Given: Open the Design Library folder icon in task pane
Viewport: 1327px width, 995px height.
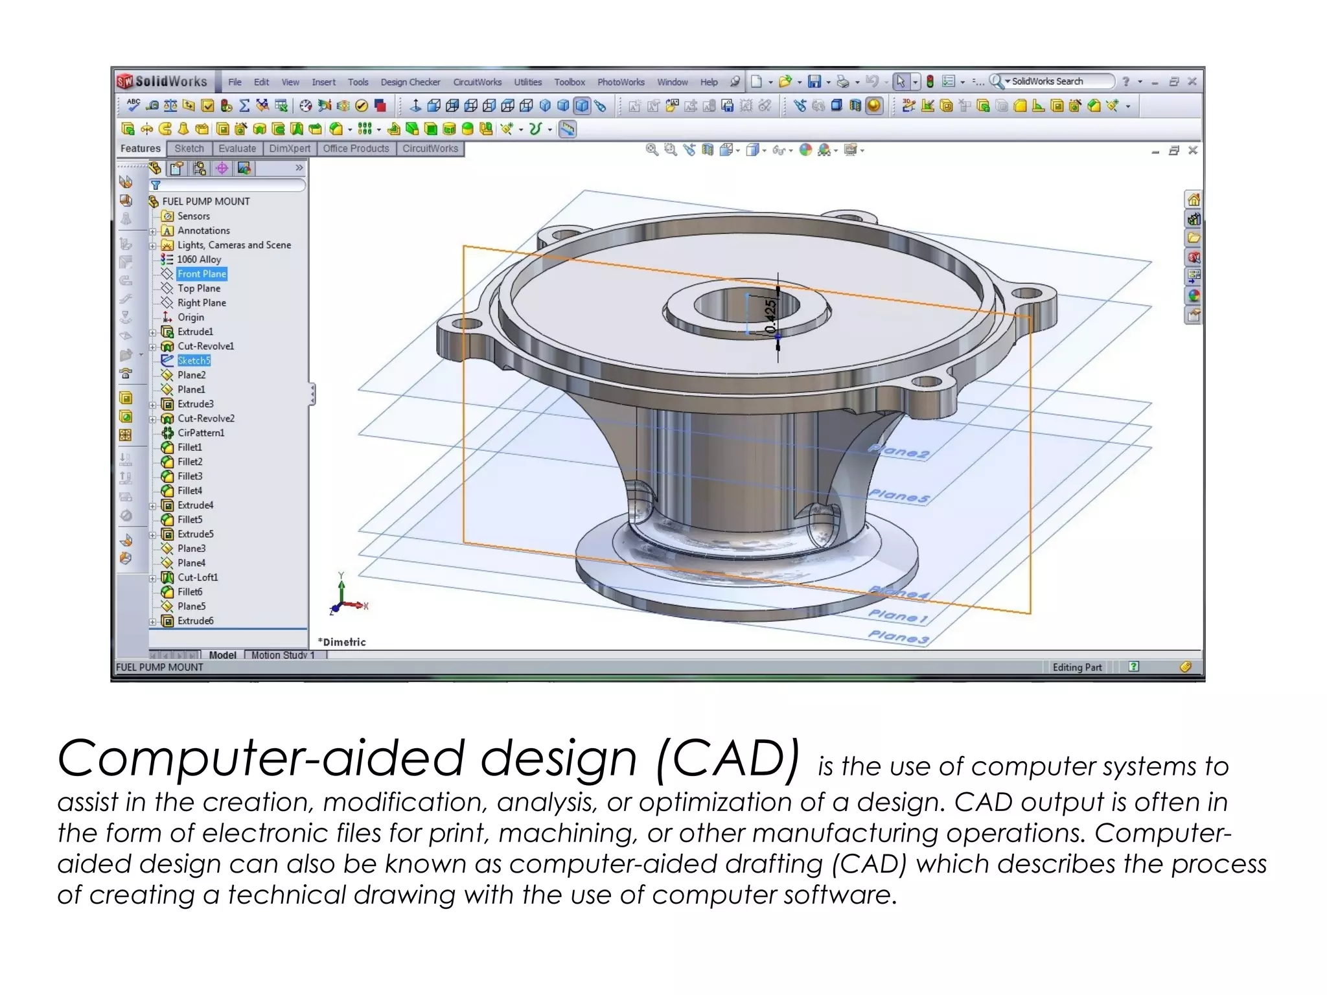Looking at the screenshot, I should pos(1193,238).
